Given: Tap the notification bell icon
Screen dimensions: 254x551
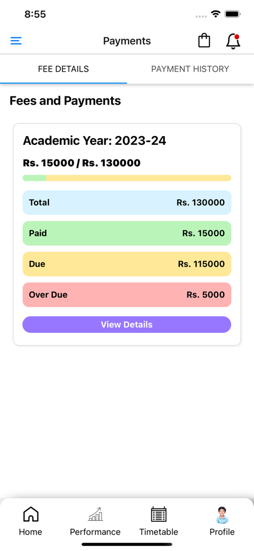Looking at the screenshot, I should point(233,41).
